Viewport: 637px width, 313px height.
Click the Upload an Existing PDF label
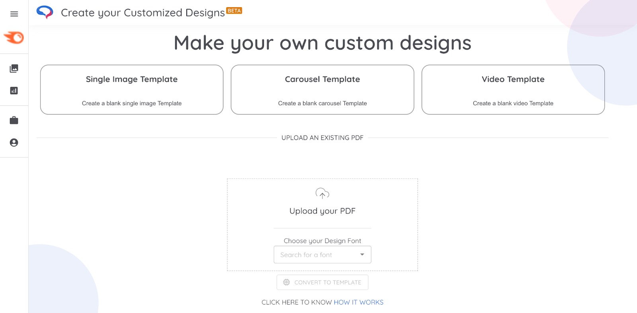(322, 138)
